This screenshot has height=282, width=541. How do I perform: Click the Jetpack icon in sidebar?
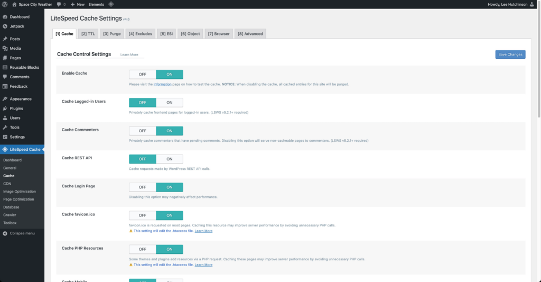pyautogui.click(x=5, y=26)
